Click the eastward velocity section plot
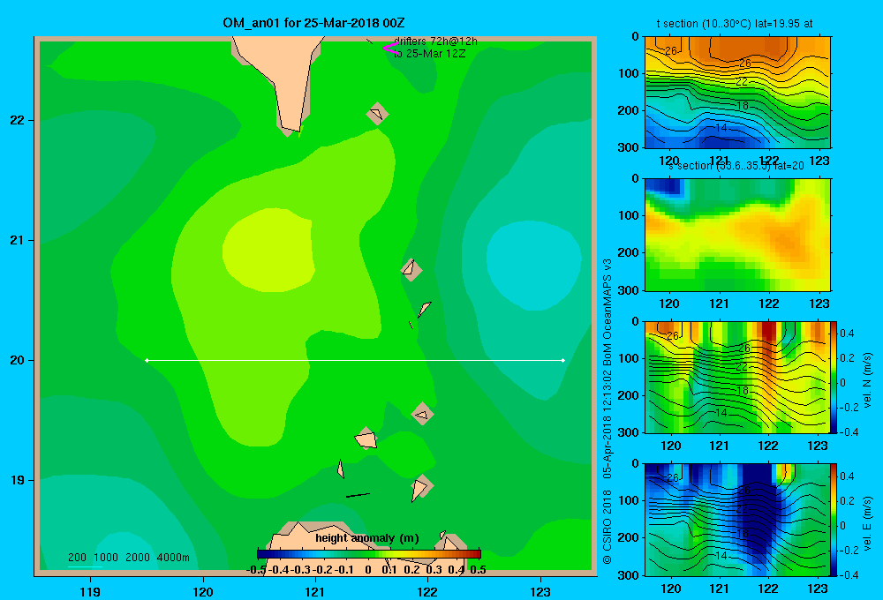 737,520
